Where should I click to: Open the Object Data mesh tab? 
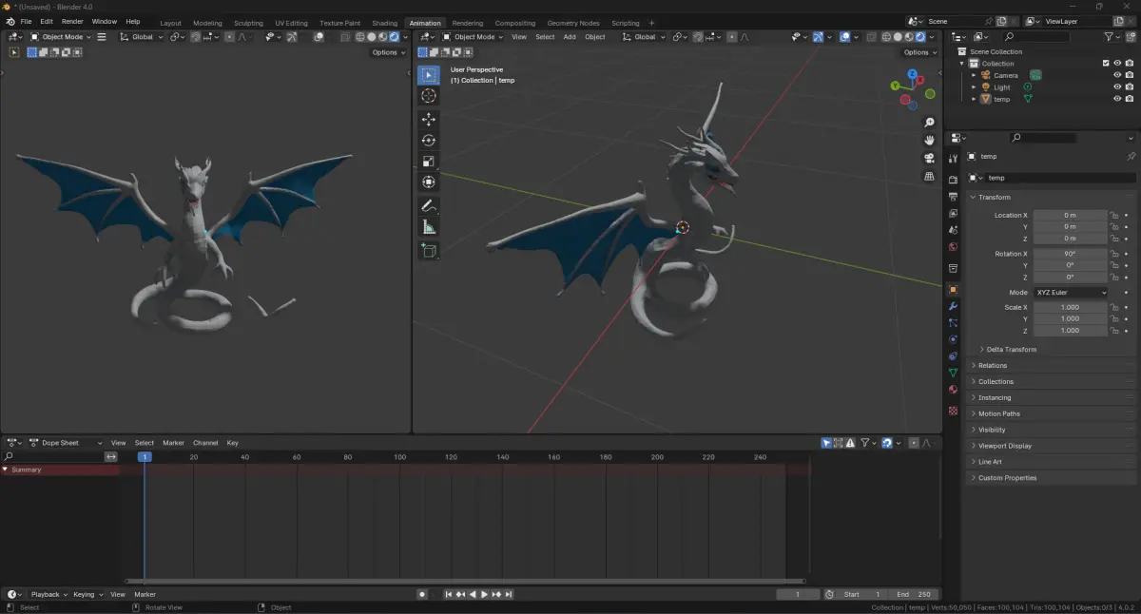point(953,373)
